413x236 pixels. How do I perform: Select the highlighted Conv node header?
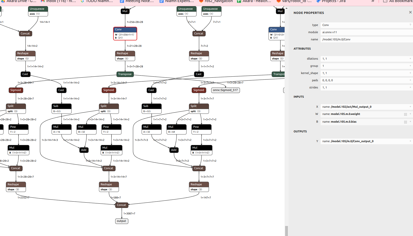click(x=125, y=30)
